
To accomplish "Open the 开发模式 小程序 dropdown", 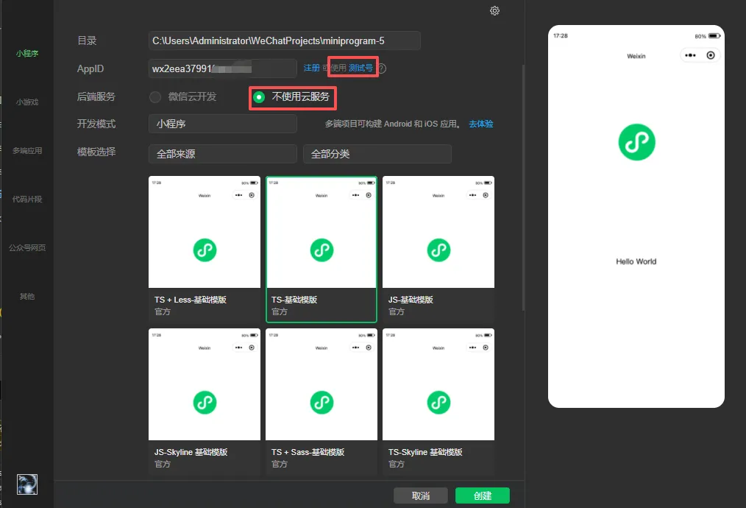I will [223, 124].
